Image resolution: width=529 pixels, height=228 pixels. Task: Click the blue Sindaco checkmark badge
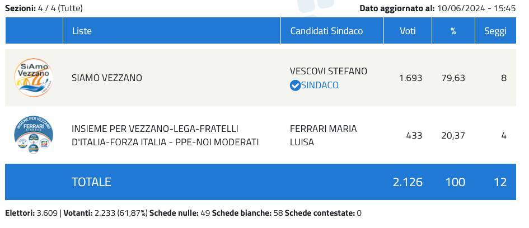click(x=295, y=85)
